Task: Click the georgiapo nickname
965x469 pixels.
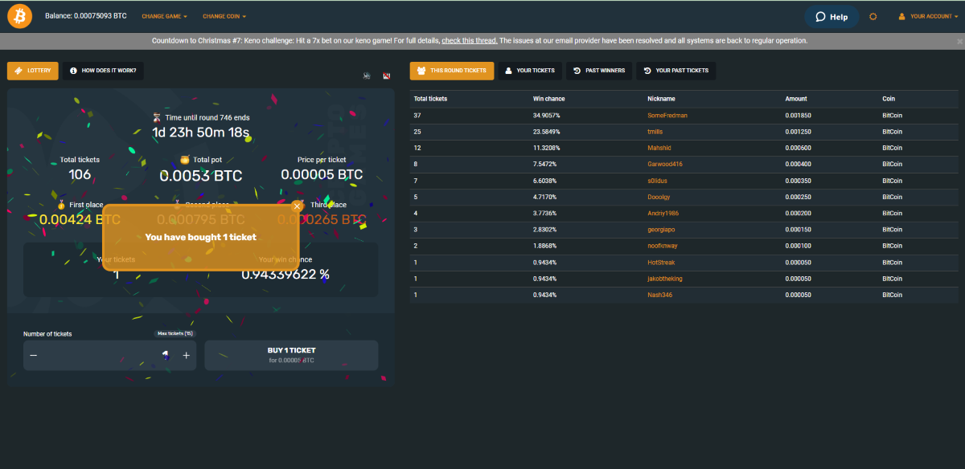Action: (662, 230)
